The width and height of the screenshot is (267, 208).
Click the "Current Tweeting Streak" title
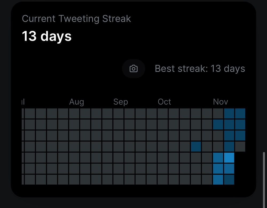coord(76,19)
